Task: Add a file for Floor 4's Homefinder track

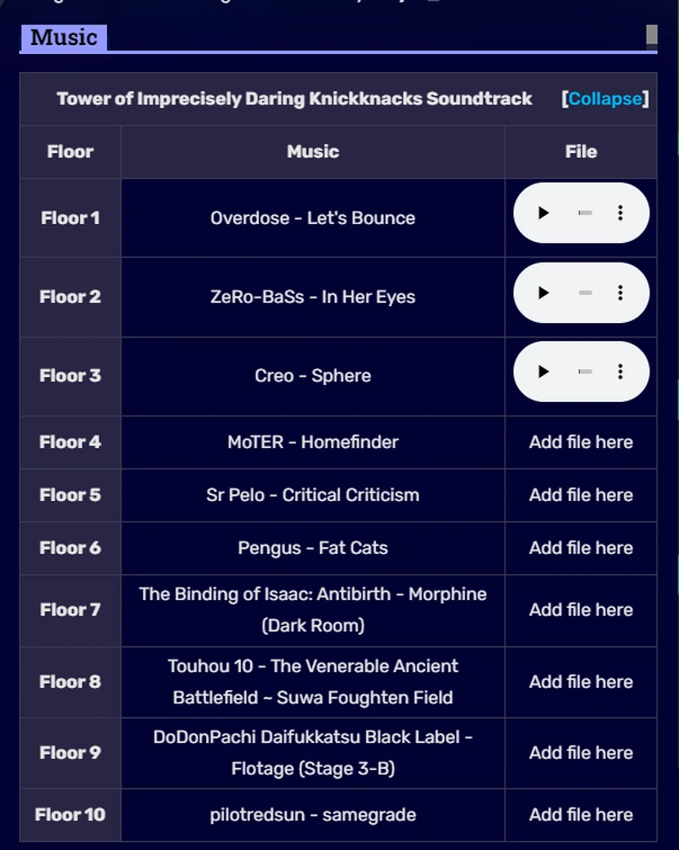Action: coord(580,442)
